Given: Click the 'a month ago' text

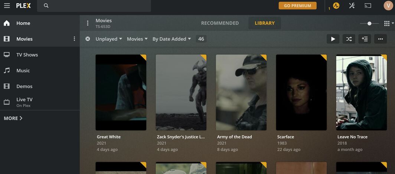Looking at the screenshot, I should 350,150.
